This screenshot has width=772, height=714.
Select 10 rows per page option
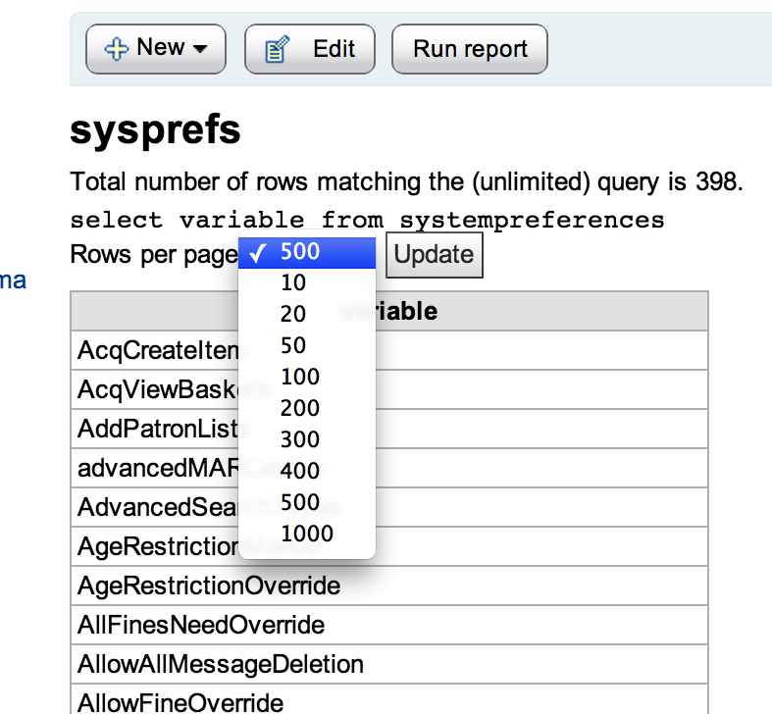(x=293, y=282)
